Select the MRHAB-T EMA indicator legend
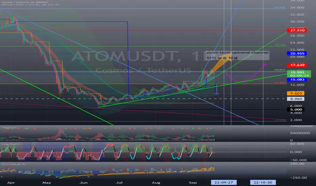Screen dimensions: 316x186 pyautogui.click(x=31, y=5)
